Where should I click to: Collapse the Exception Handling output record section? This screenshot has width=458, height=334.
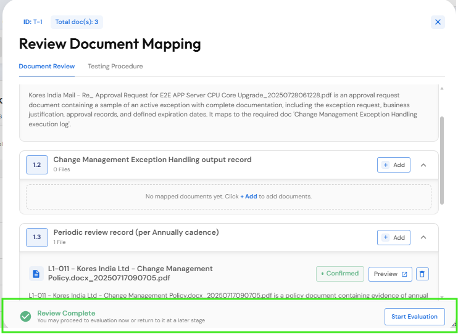tap(423, 165)
